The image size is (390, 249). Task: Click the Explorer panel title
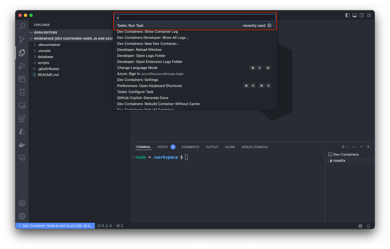(42, 25)
